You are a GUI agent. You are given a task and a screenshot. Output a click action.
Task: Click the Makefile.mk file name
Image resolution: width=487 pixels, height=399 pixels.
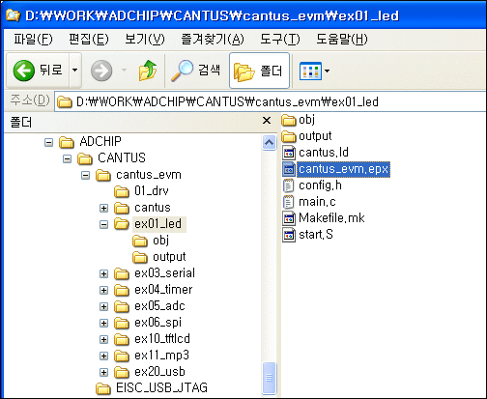pos(331,218)
